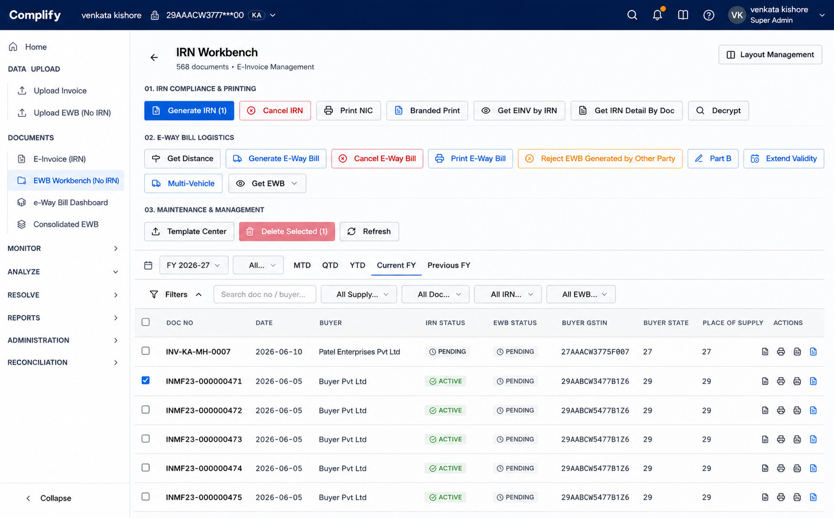Open the FY 2026-27 dropdown
This screenshot has height=518, width=834.
click(x=193, y=266)
